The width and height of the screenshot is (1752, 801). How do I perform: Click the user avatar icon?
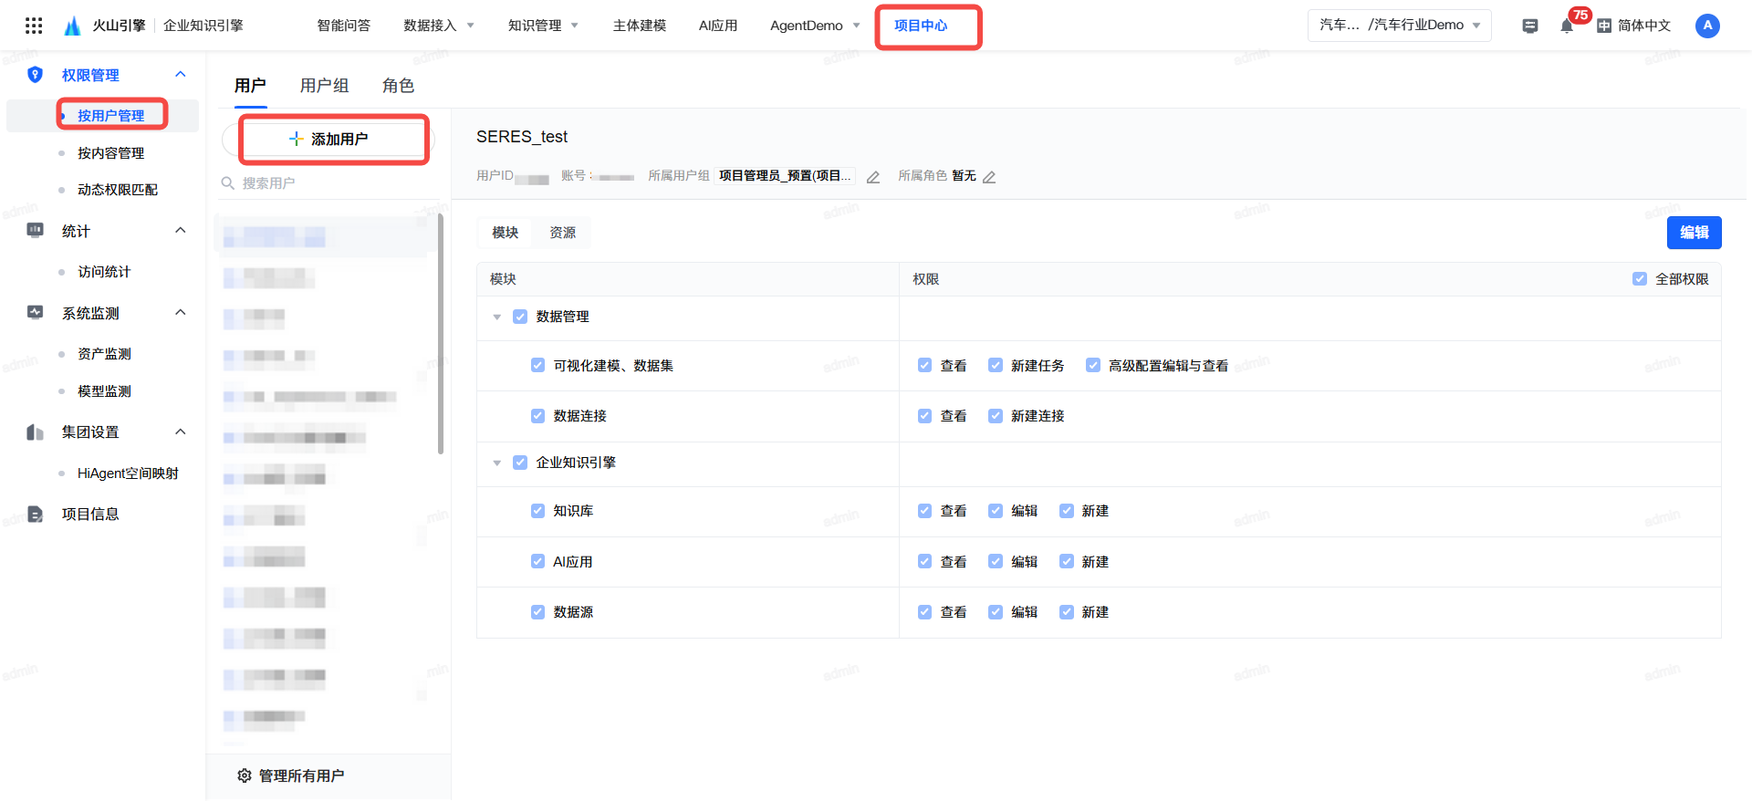pyautogui.click(x=1707, y=26)
